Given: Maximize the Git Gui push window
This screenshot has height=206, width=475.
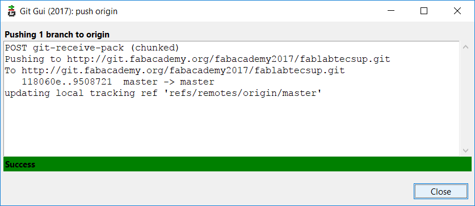Looking at the screenshot, I should 424,11.
